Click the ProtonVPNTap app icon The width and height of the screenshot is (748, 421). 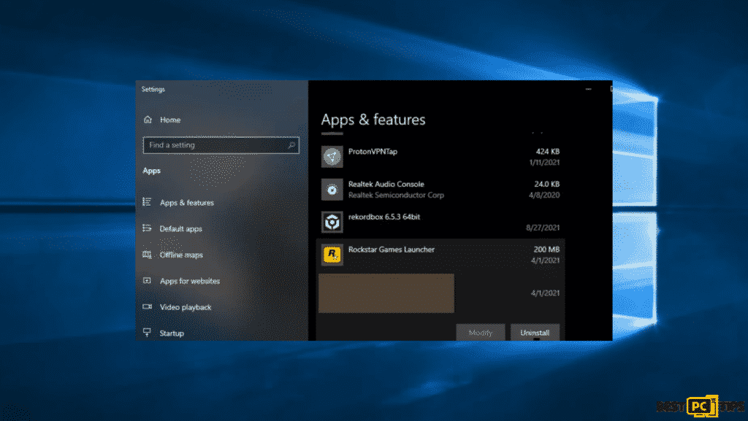pos(332,157)
